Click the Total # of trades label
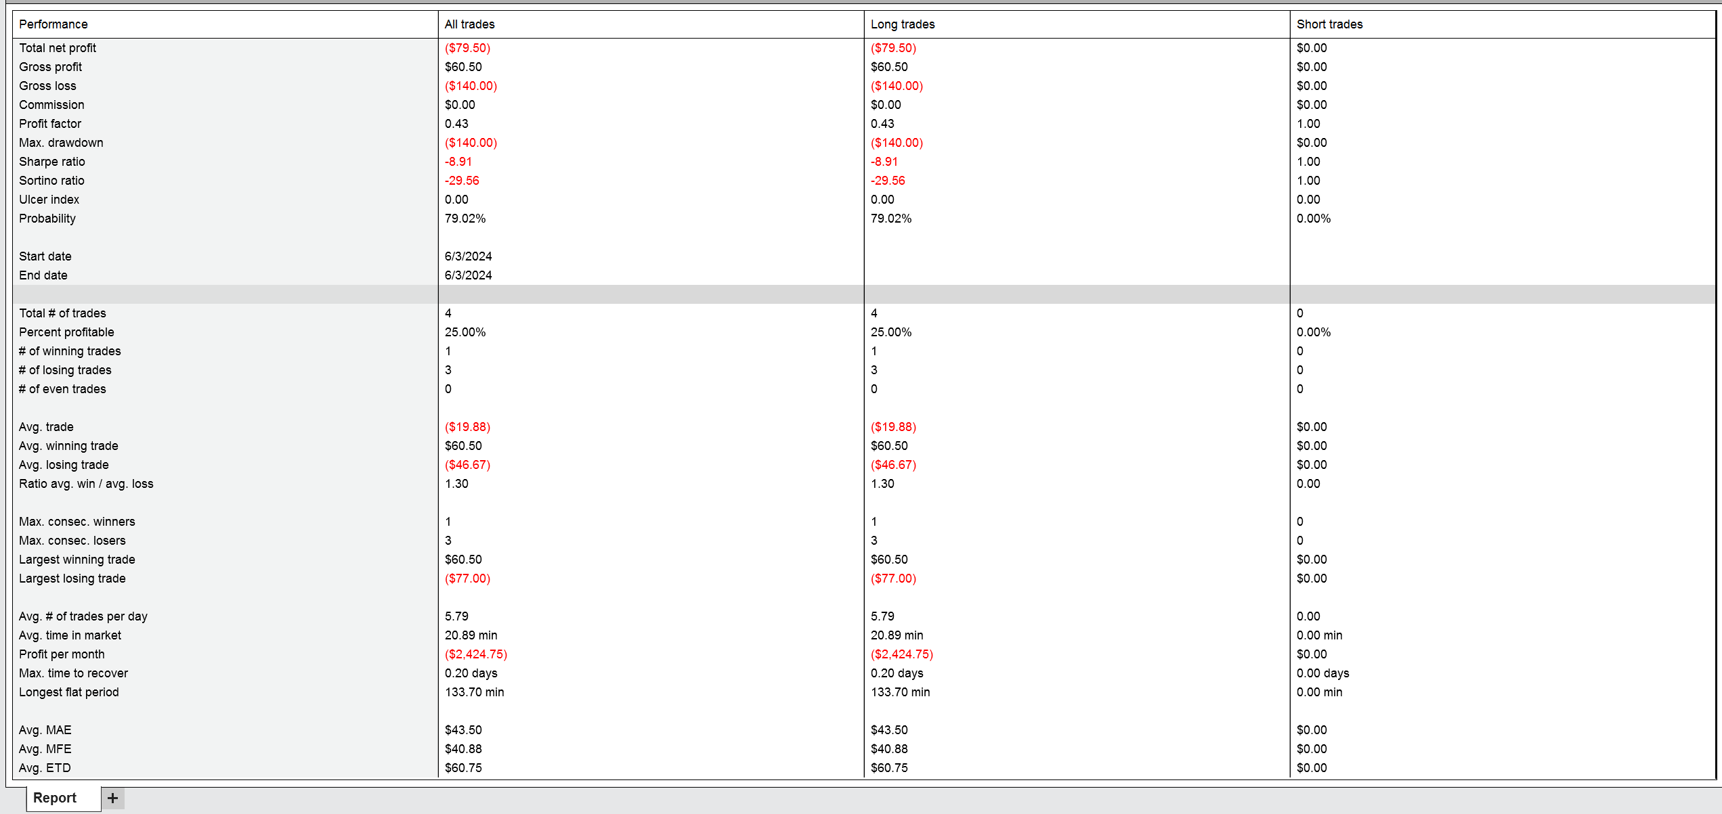This screenshot has height=814, width=1722. 62,313
